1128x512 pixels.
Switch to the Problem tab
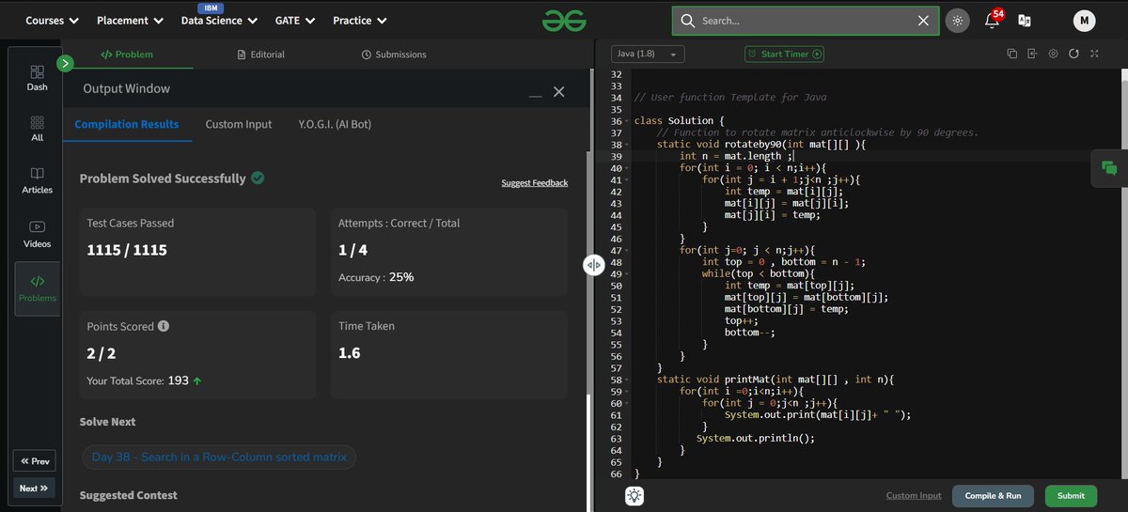click(127, 54)
